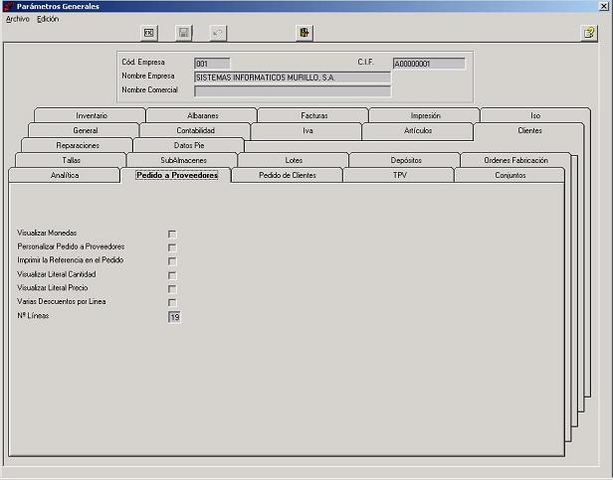Open the Depósitos tab

(x=405, y=160)
